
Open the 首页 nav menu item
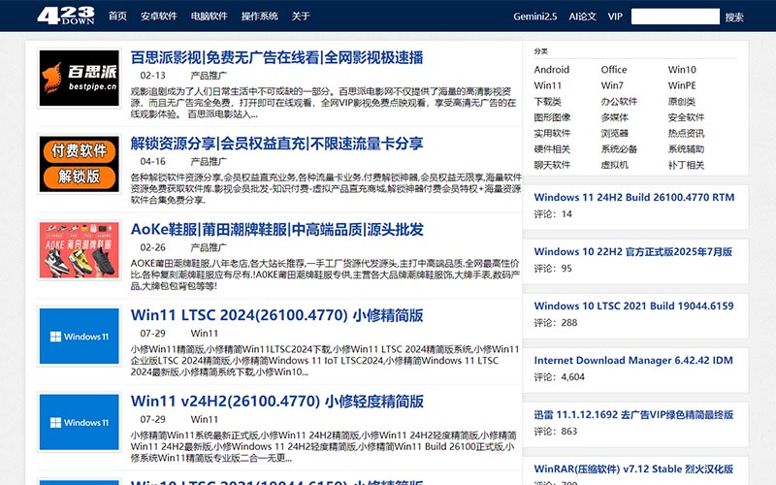pos(117,16)
